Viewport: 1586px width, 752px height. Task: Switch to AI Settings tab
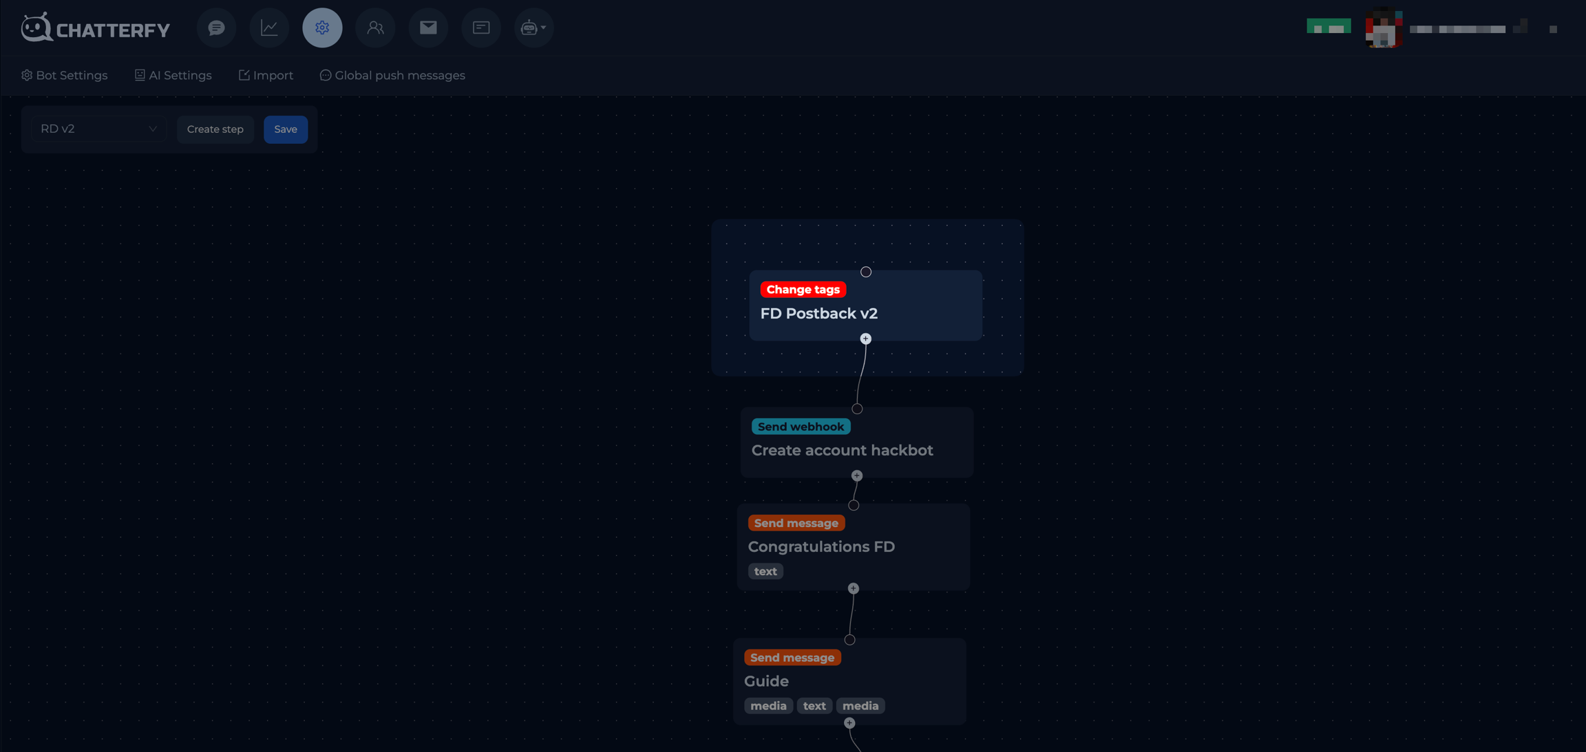(173, 76)
